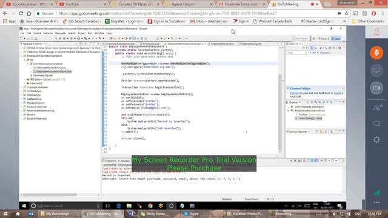Expand the StudentHibernate project
Viewport: 388px width, 218px height.
tap(22, 119)
